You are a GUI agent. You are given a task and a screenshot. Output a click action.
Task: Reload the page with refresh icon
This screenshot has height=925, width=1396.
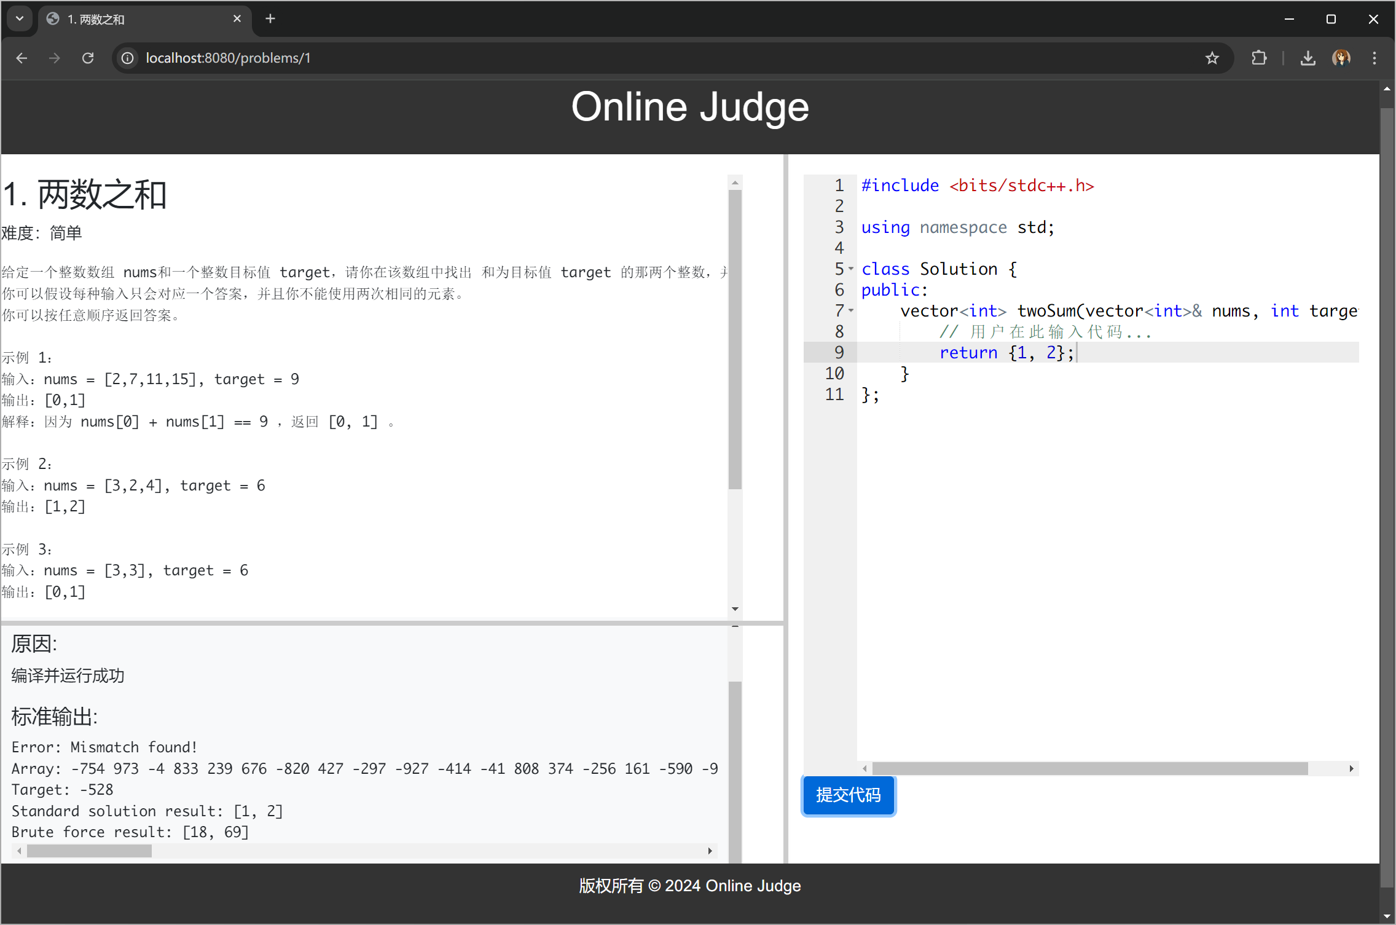pyautogui.click(x=88, y=58)
